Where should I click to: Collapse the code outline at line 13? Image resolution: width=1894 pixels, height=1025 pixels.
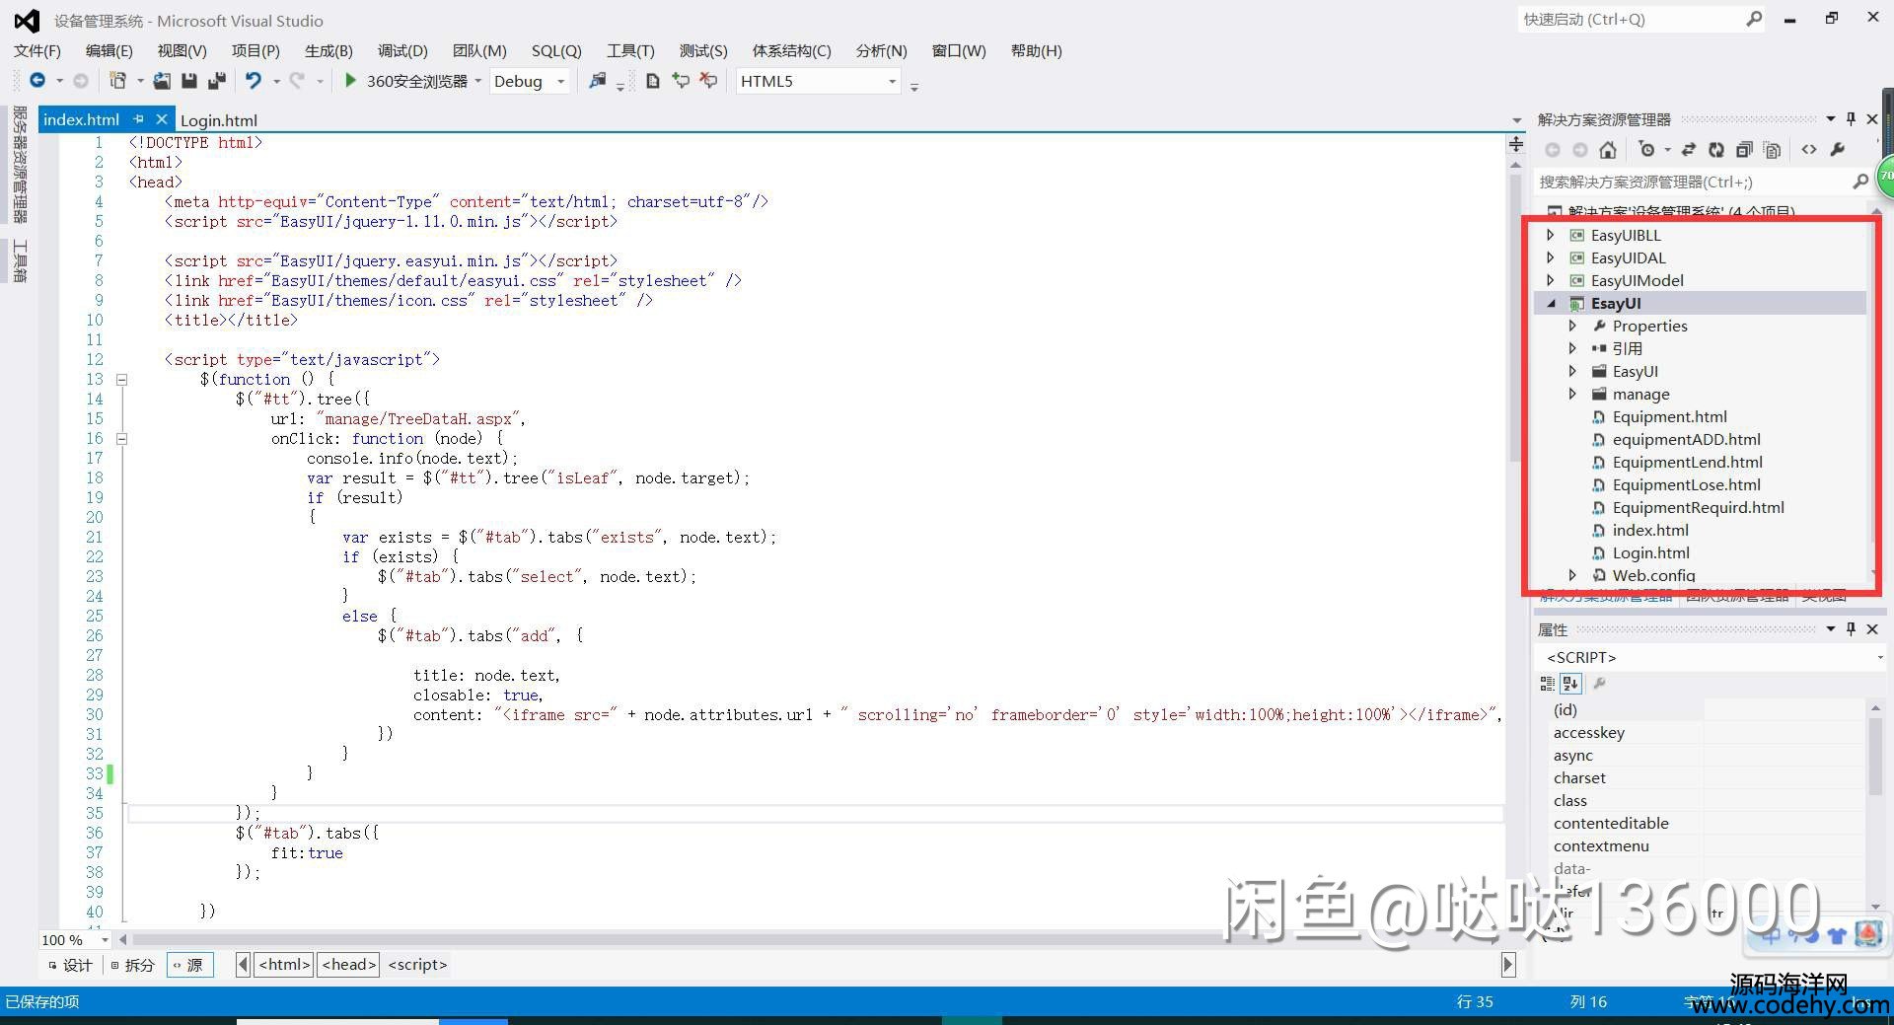click(x=121, y=379)
